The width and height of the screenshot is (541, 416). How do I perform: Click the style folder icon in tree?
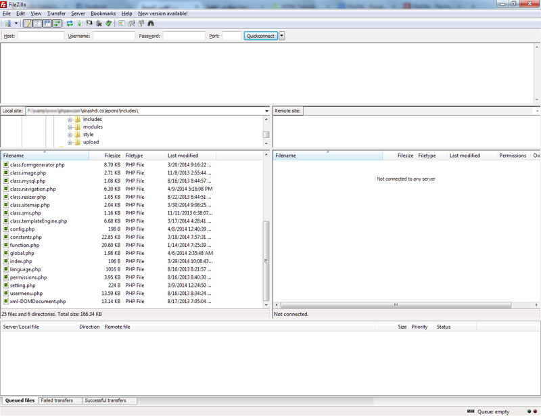(x=77, y=135)
